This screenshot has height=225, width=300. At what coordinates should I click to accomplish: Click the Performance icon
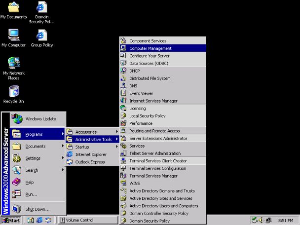click(123, 123)
